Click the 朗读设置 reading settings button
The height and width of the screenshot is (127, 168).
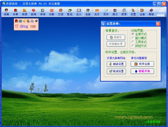(116, 64)
